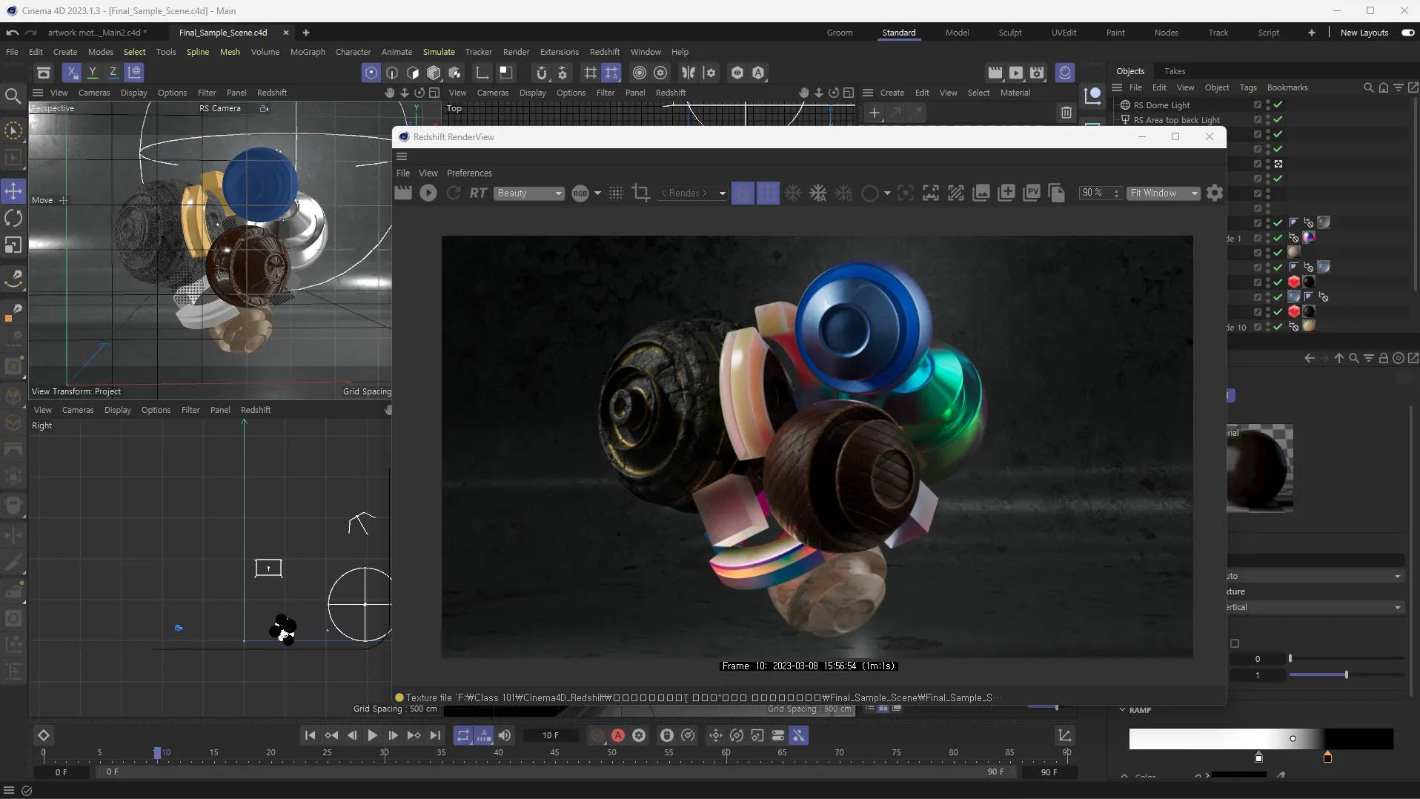Expand the Render bucket dropdown

point(722,193)
